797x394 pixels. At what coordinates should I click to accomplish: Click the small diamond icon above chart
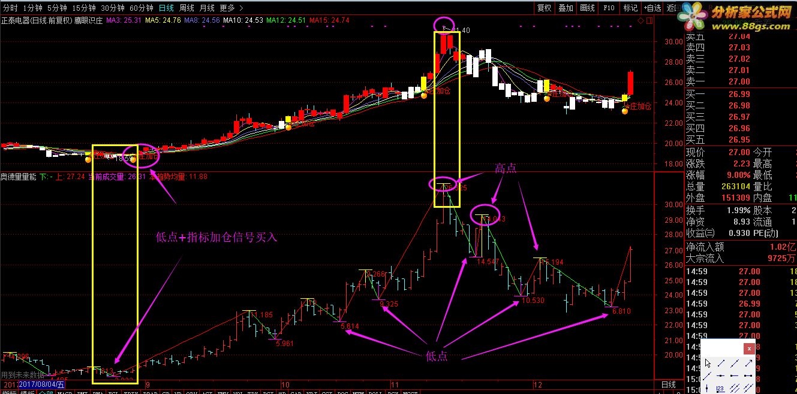click(x=641, y=20)
